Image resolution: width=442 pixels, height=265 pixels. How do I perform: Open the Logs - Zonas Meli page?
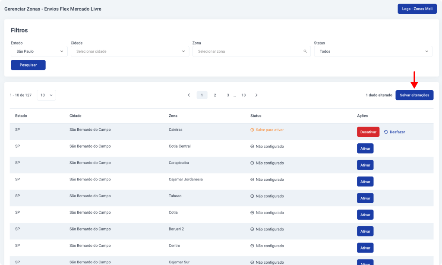coord(417,9)
